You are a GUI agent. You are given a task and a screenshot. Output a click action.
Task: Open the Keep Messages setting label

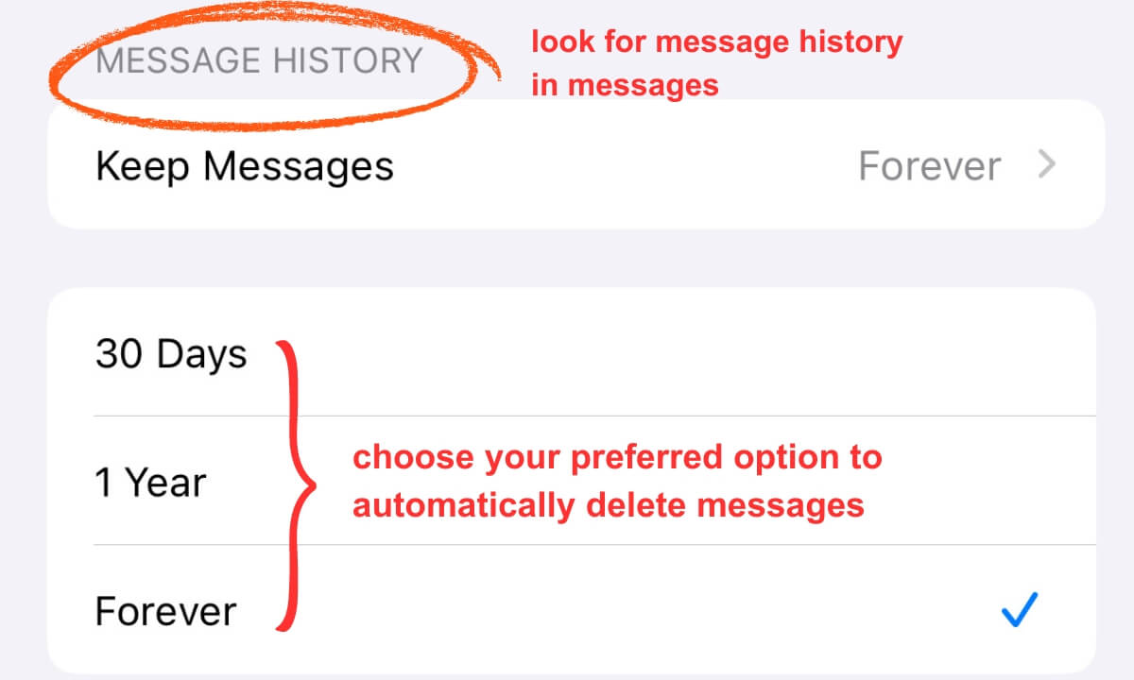(244, 167)
